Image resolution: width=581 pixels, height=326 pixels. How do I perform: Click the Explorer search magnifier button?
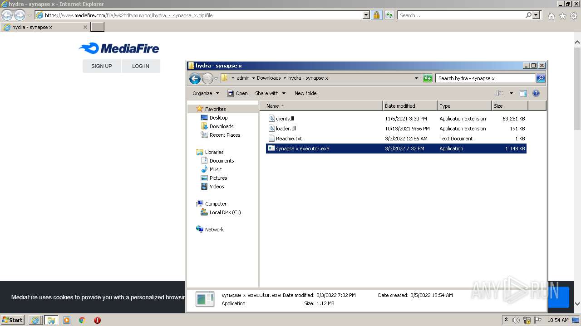541,78
